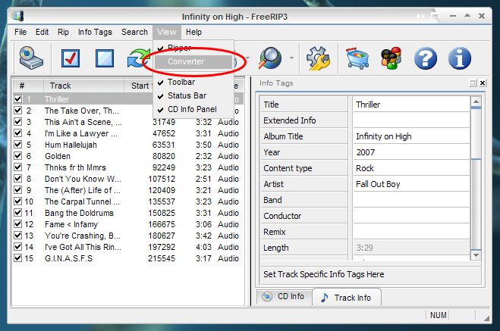Image resolution: width=500 pixels, height=331 pixels.
Task: Switch to the Track Info tab
Action: pyautogui.click(x=347, y=298)
